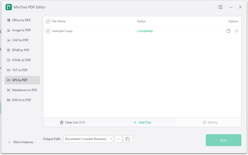This screenshot has width=248, height=155.
Task: Go to EPUB to PDF
Action: [22, 50]
